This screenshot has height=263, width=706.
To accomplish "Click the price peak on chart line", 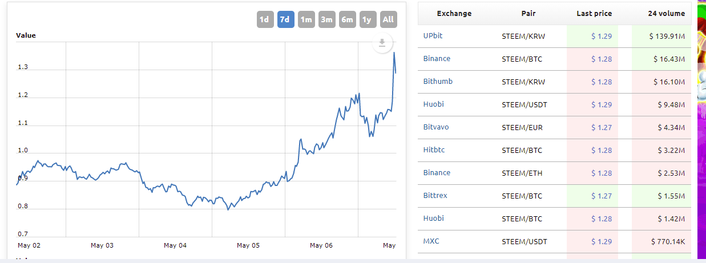I will pos(394,53).
